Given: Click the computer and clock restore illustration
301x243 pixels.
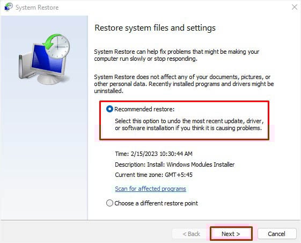Looking at the screenshot, I should point(45,59).
